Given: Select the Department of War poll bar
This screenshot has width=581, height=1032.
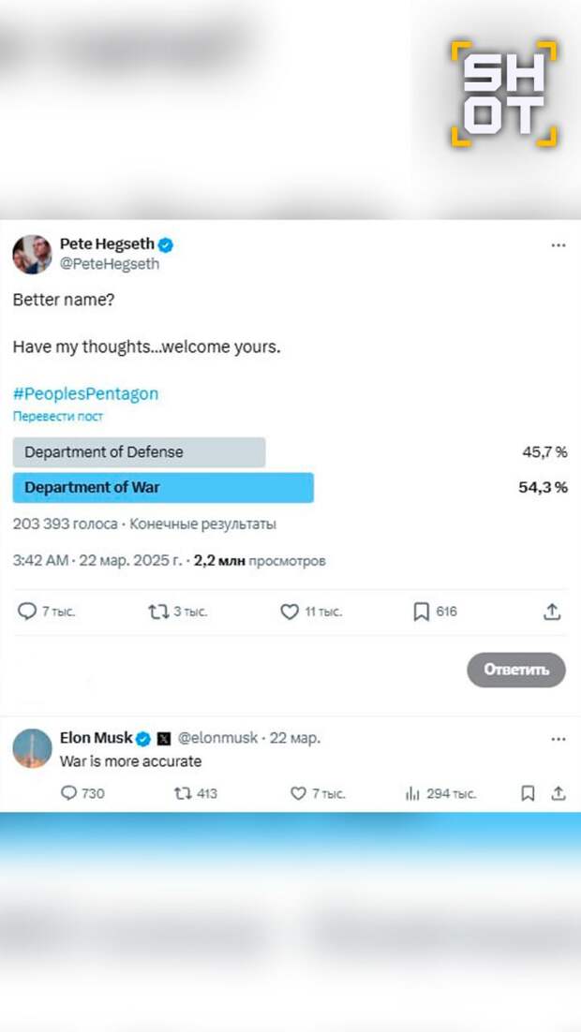Looking at the screenshot, I should click(163, 488).
